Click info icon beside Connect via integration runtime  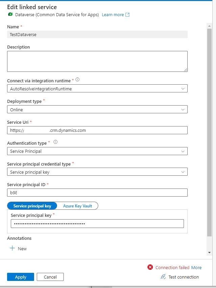coord(77,79)
